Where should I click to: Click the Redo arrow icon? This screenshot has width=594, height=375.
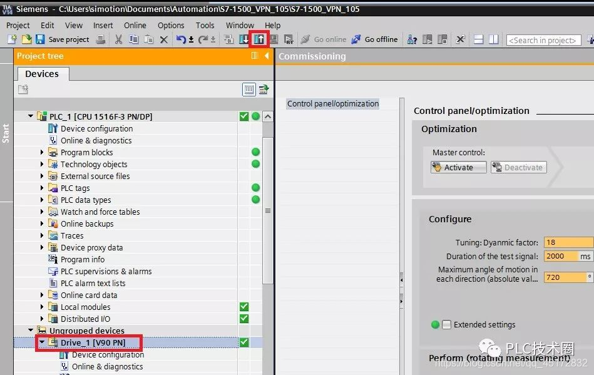click(x=203, y=39)
